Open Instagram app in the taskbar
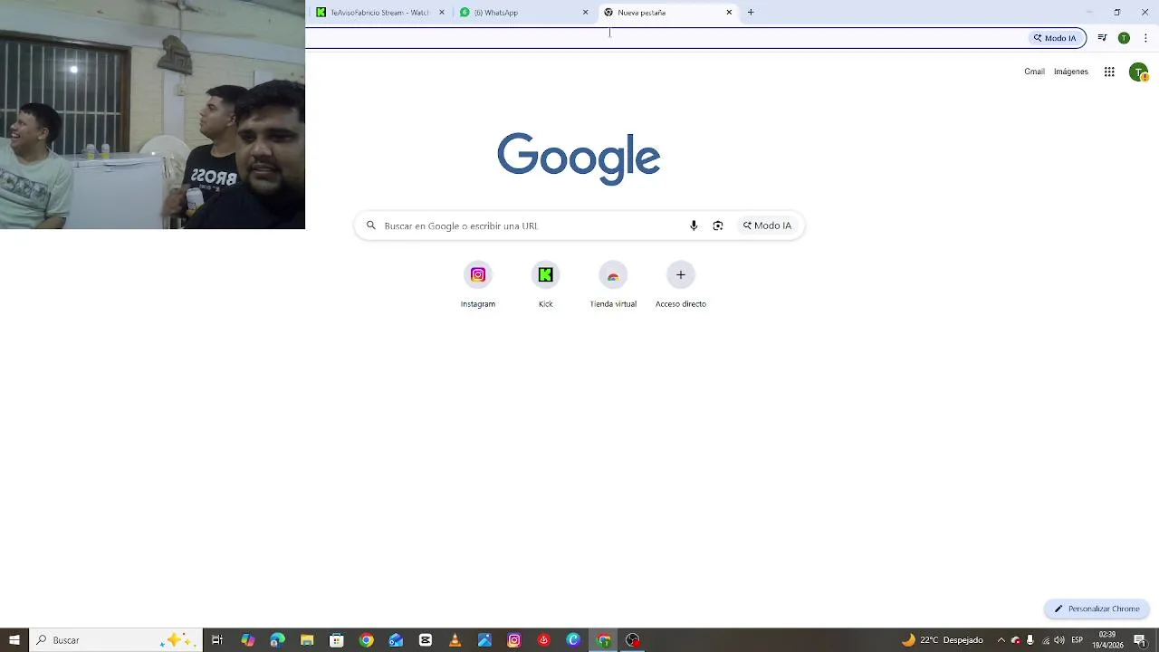 (514, 640)
